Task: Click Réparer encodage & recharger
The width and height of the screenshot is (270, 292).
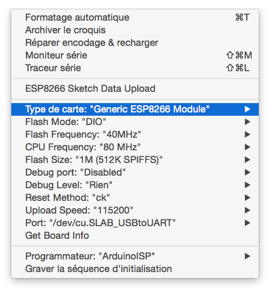Action: click(x=135, y=43)
